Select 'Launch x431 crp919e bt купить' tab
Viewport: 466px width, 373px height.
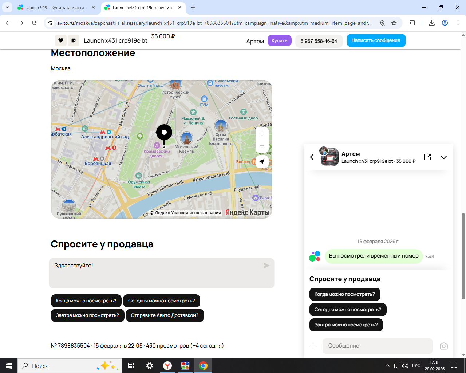tap(143, 7)
